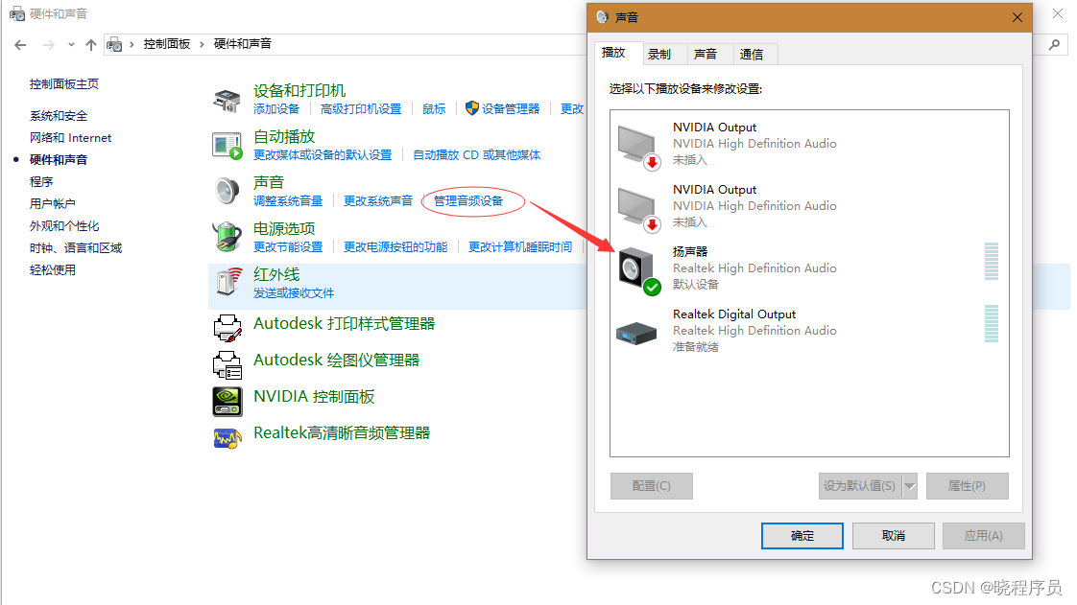This screenshot has width=1077, height=605.
Task: Open the NVIDIA 控制面板 heading link
Action: click(314, 397)
